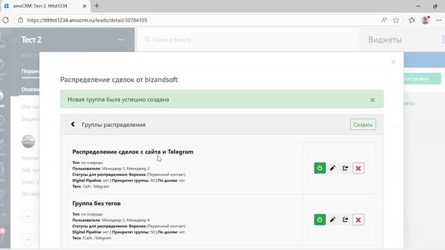
Task: Open the browser profile avatar
Action: 425,20
